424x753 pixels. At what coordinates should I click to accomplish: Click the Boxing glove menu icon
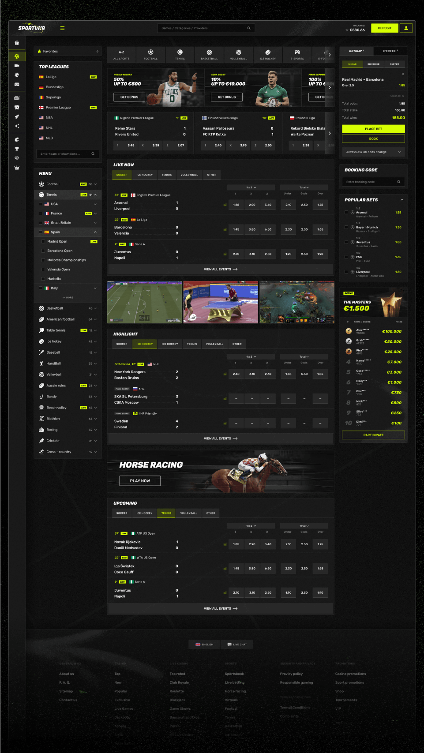[41, 430]
